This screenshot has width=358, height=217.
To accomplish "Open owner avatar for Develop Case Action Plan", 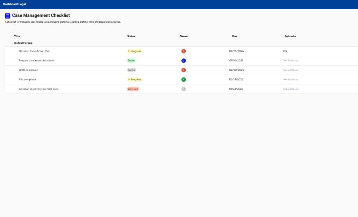I will pos(184,51).
